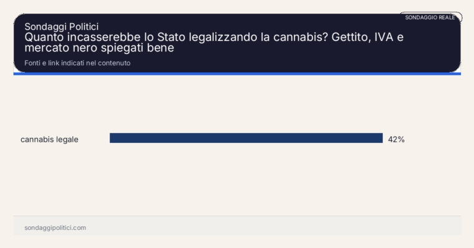474x248 pixels.
Task: Click the bright blue divider line under header
Action: coord(237,74)
